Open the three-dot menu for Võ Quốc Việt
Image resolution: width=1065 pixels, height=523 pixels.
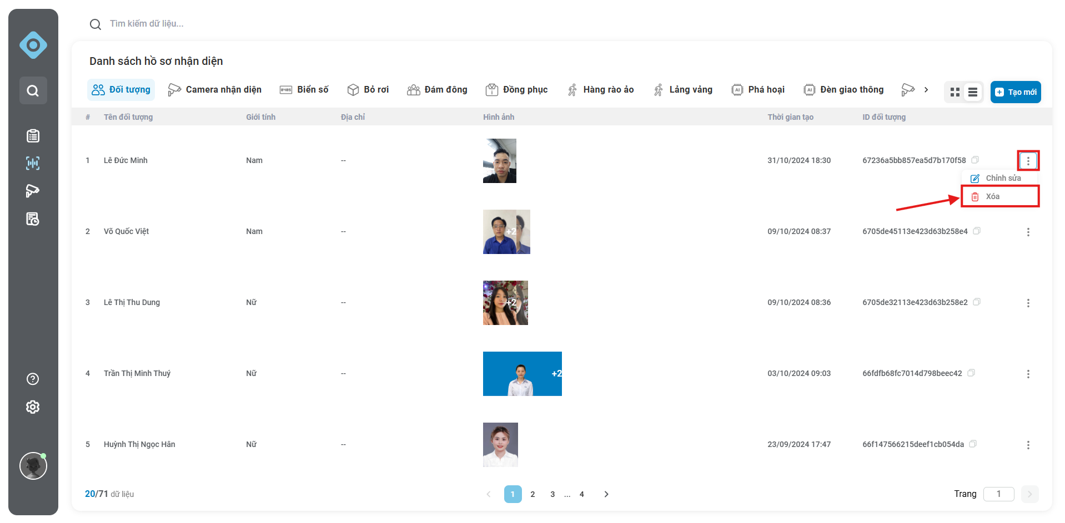tap(1028, 232)
